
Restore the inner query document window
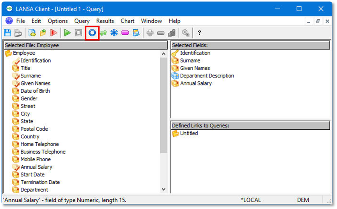(x=318, y=21)
